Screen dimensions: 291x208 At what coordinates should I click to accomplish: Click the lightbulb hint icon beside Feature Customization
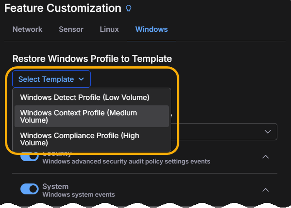click(x=129, y=9)
